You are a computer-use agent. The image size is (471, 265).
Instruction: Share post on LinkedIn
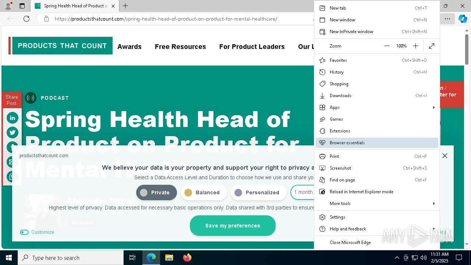[13, 118]
